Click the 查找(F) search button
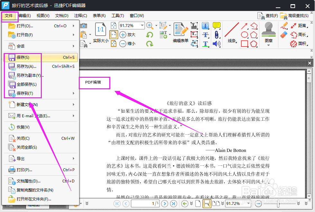The height and width of the screenshot is (212, 315). [268, 16]
